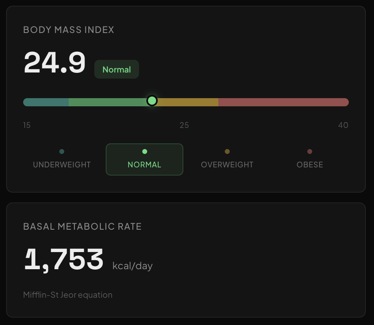Click the 24.9 BMI value
The image size is (374, 325).
(55, 63)
